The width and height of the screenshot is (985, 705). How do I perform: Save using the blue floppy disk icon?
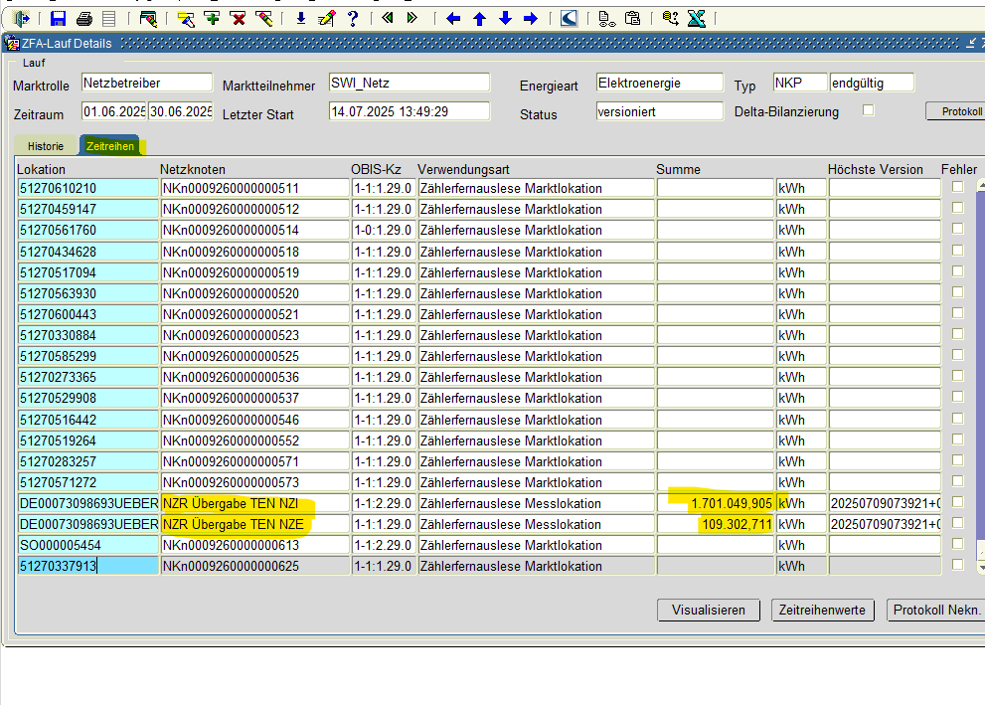coord(58,18)
